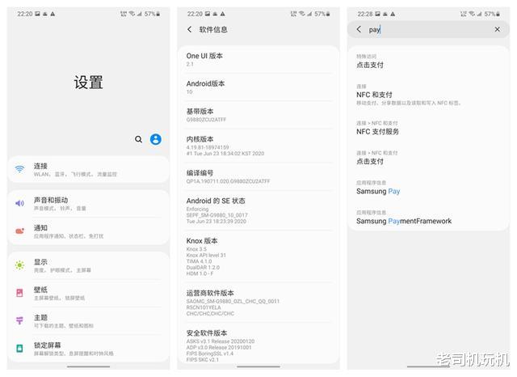Image resolution: width=517 pixels, height=377 pixels.
Task: Open 壁纸 settings
Action: [x=88, y=293]
